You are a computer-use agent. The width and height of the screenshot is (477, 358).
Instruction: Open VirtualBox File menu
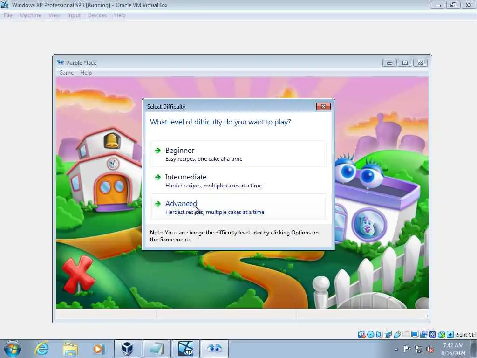(8, 15)
